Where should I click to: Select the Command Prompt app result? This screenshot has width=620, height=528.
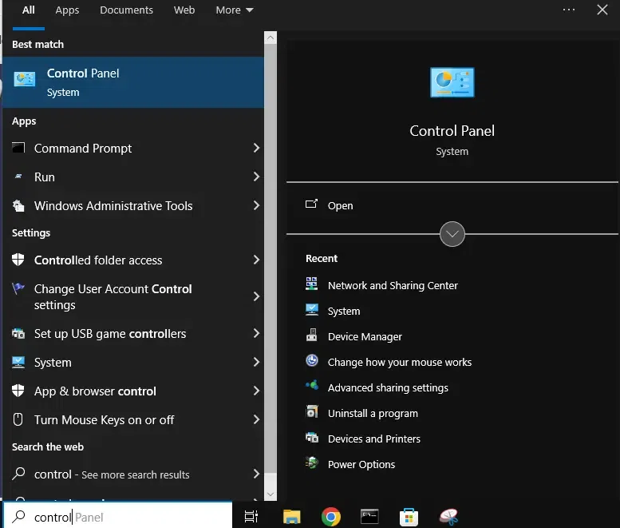[132, 148]
